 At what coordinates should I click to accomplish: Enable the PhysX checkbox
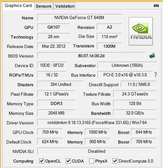92,161
